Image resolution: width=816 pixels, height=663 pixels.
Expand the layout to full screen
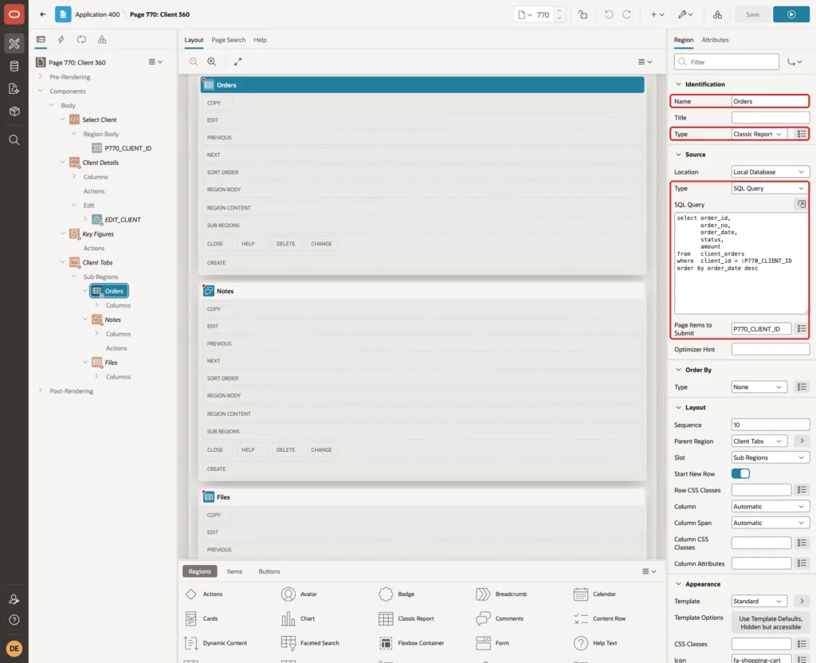[x=237, y=61]
